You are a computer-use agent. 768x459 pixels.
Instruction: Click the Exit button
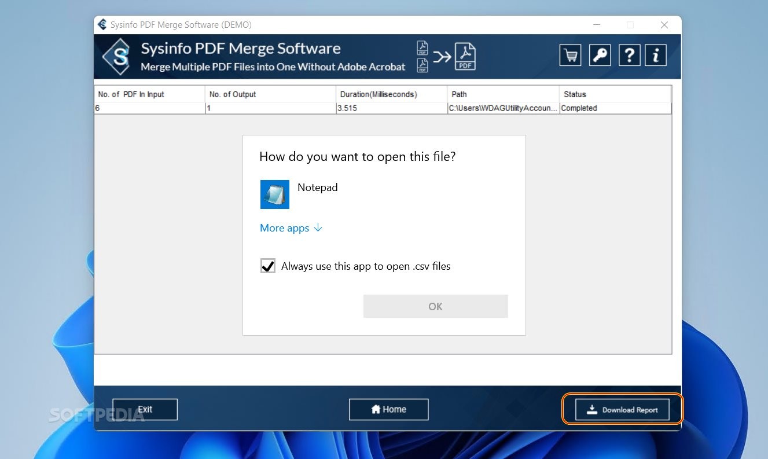(x=145, y=409)
